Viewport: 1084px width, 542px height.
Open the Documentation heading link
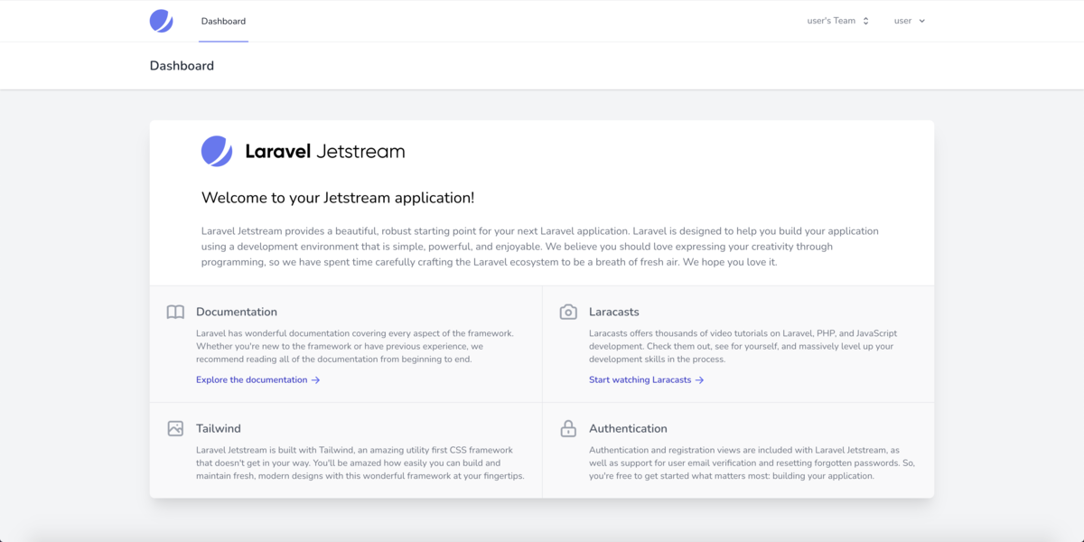(237, 312)
